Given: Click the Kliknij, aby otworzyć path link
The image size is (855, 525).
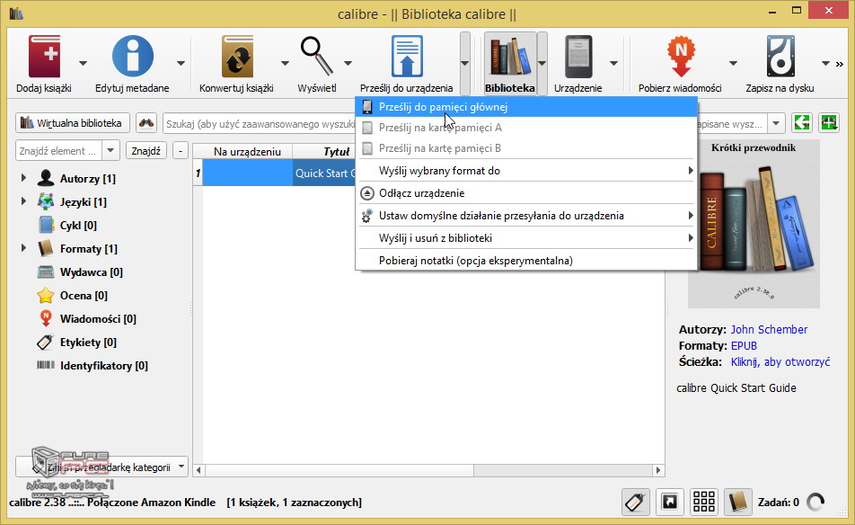Looking at the screenshot, I should 780,361.
